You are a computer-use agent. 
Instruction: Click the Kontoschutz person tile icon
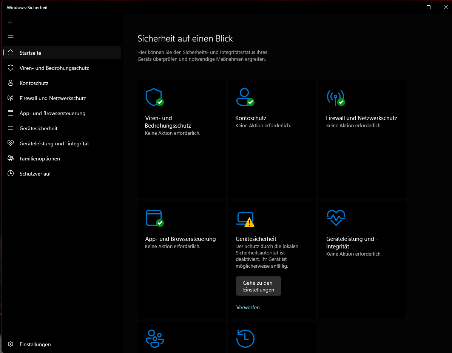[x=245, y=97]
